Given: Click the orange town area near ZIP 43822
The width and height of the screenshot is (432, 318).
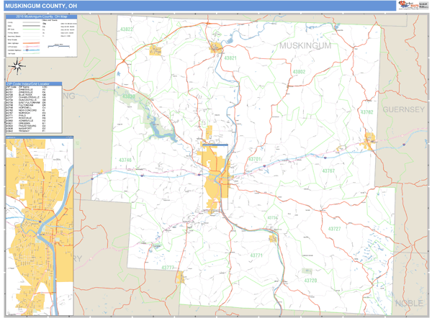Looking at the screenshot, I should [155, 50].
